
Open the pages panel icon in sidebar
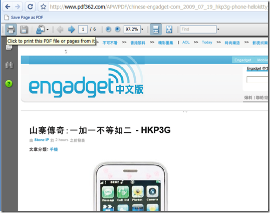point(9,47)
